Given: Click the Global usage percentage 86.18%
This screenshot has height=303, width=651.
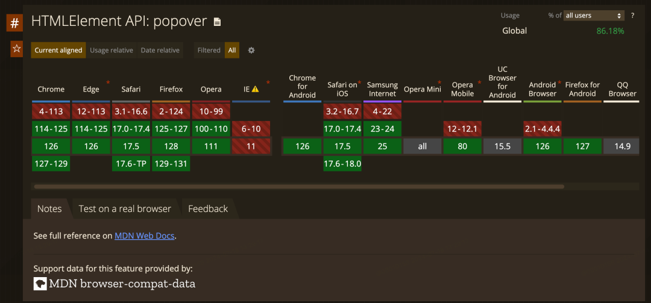Looking at the screenshot, I should coord(610,31).
